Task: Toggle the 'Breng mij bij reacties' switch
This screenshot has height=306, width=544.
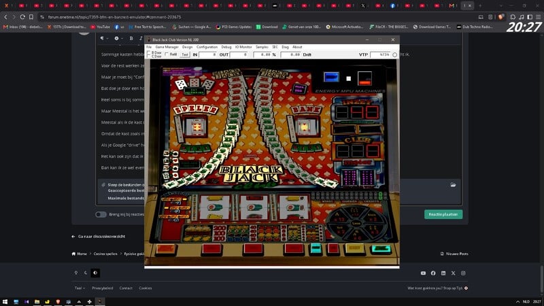Action: click(x=101, y=214)
